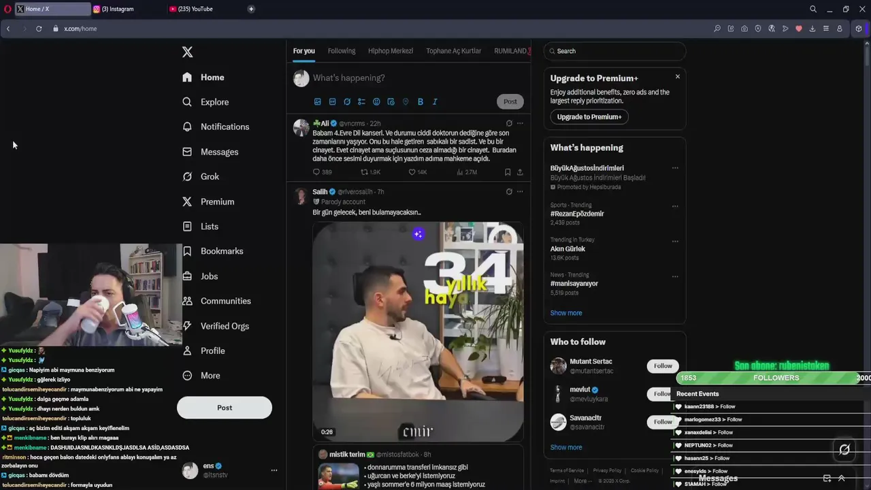This screenshot has height=490, width=871.
Task: Click Show more under What's happening
Action: tap(566, 313)
